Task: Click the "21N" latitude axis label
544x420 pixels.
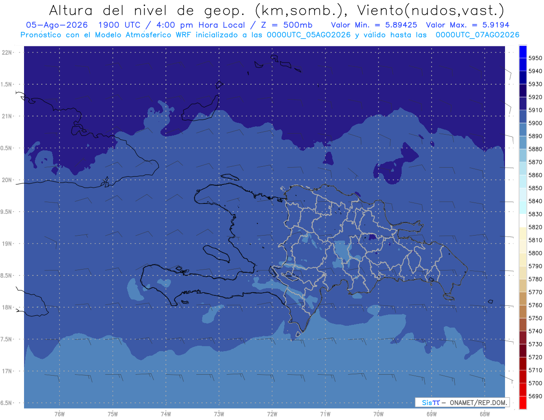Action: tap(7, 116)
